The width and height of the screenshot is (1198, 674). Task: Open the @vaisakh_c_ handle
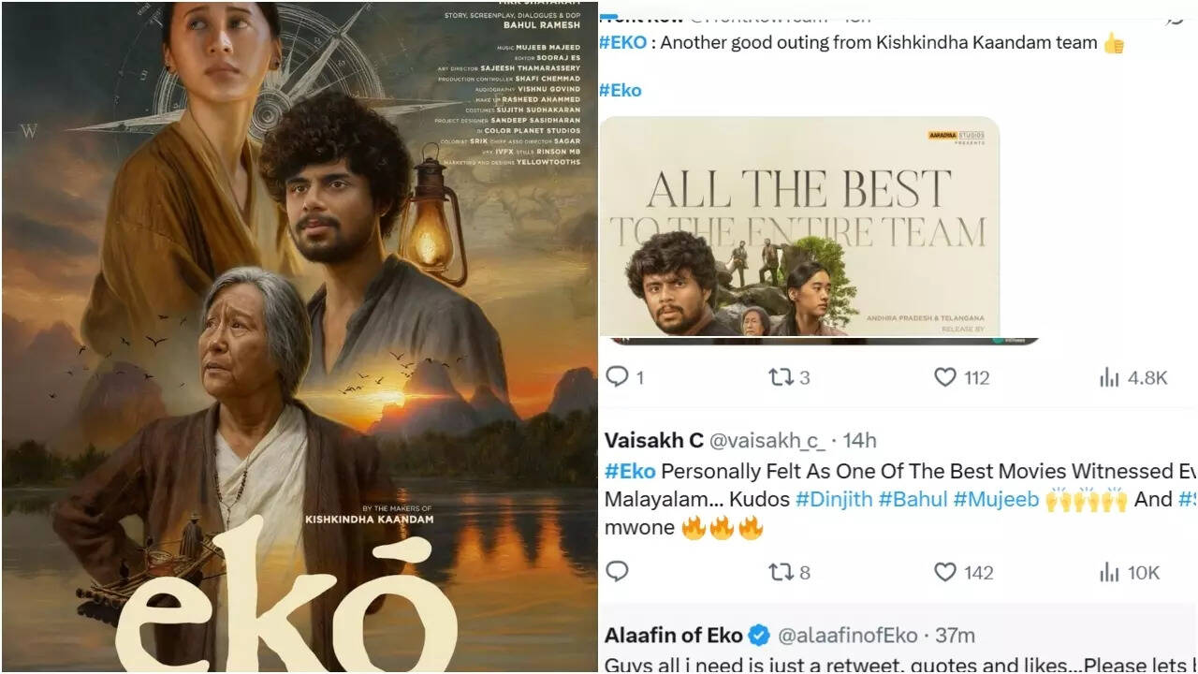tap(758, 440)
